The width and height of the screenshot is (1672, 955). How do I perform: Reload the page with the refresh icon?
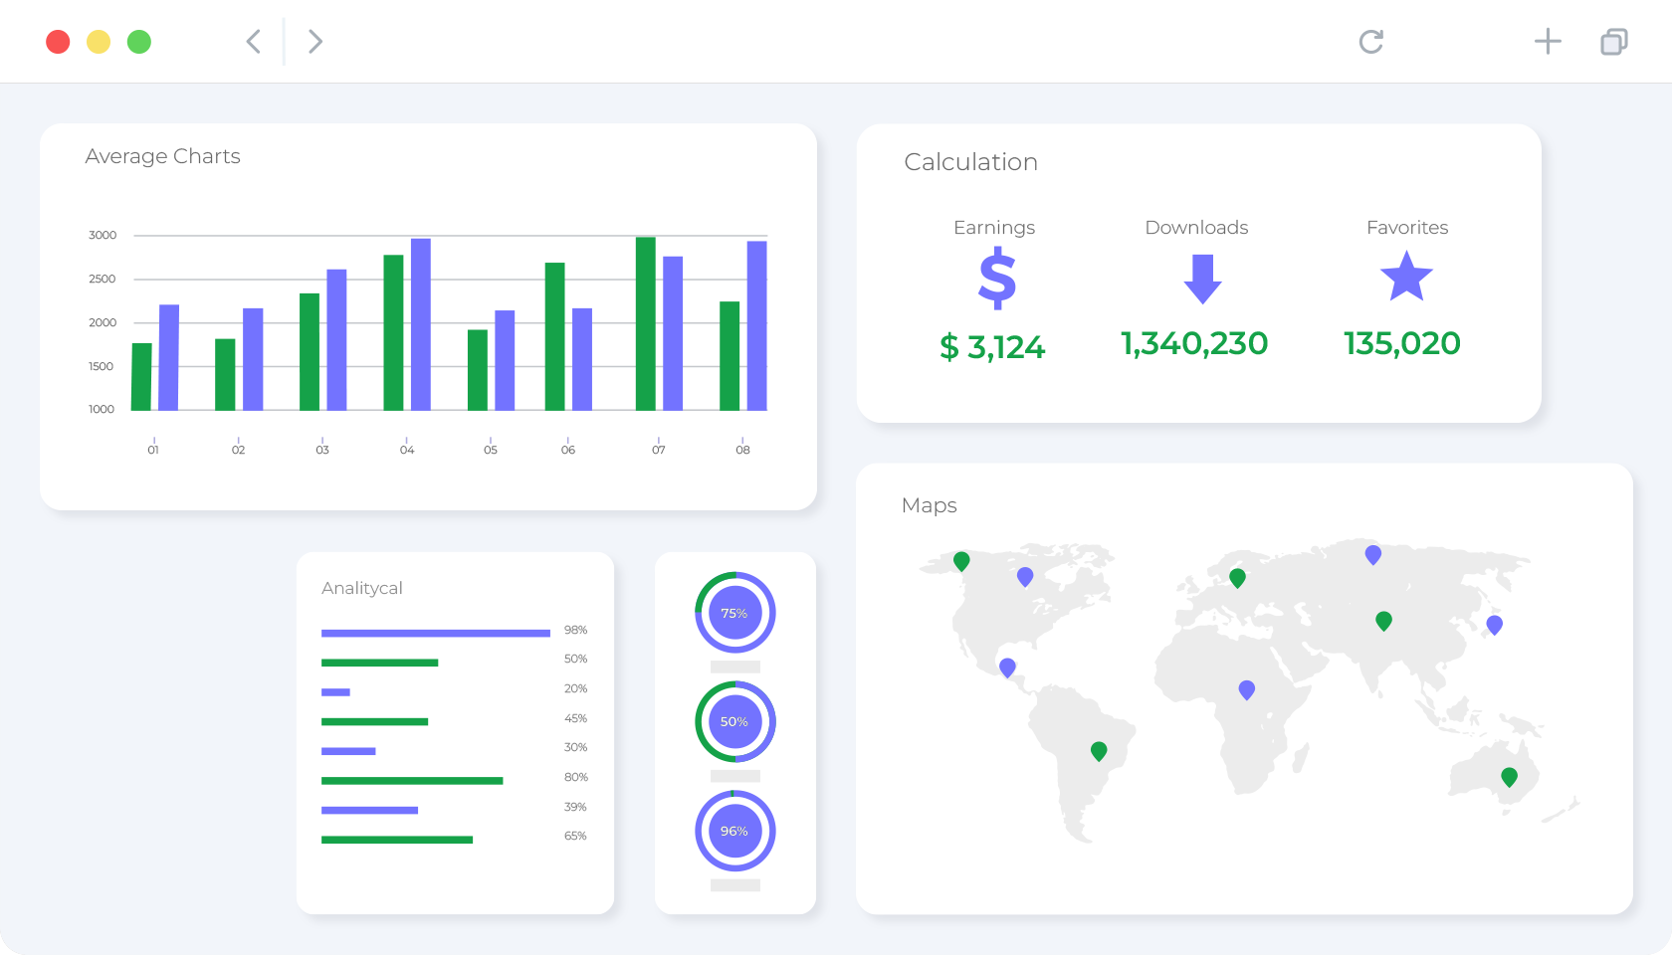coord(1371,42)
